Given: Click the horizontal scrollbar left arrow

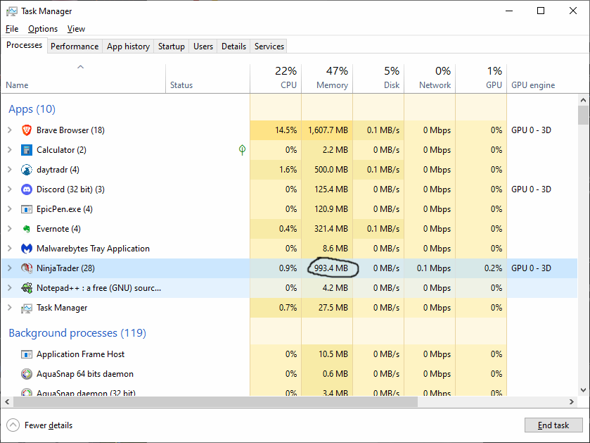Looking at the screenshot, I should (7, 402).
